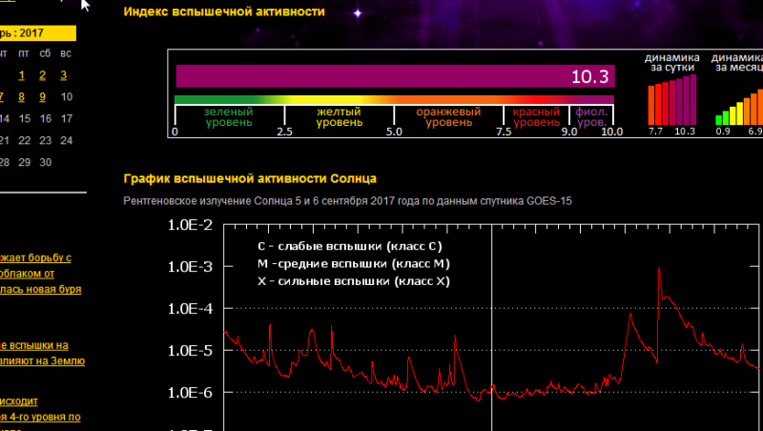
Task: Click the 'фиол. уров.' scale segment
Action: [x=591, y=116]
